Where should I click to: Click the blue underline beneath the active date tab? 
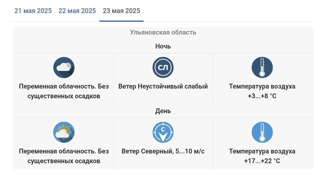pos(121,21)
